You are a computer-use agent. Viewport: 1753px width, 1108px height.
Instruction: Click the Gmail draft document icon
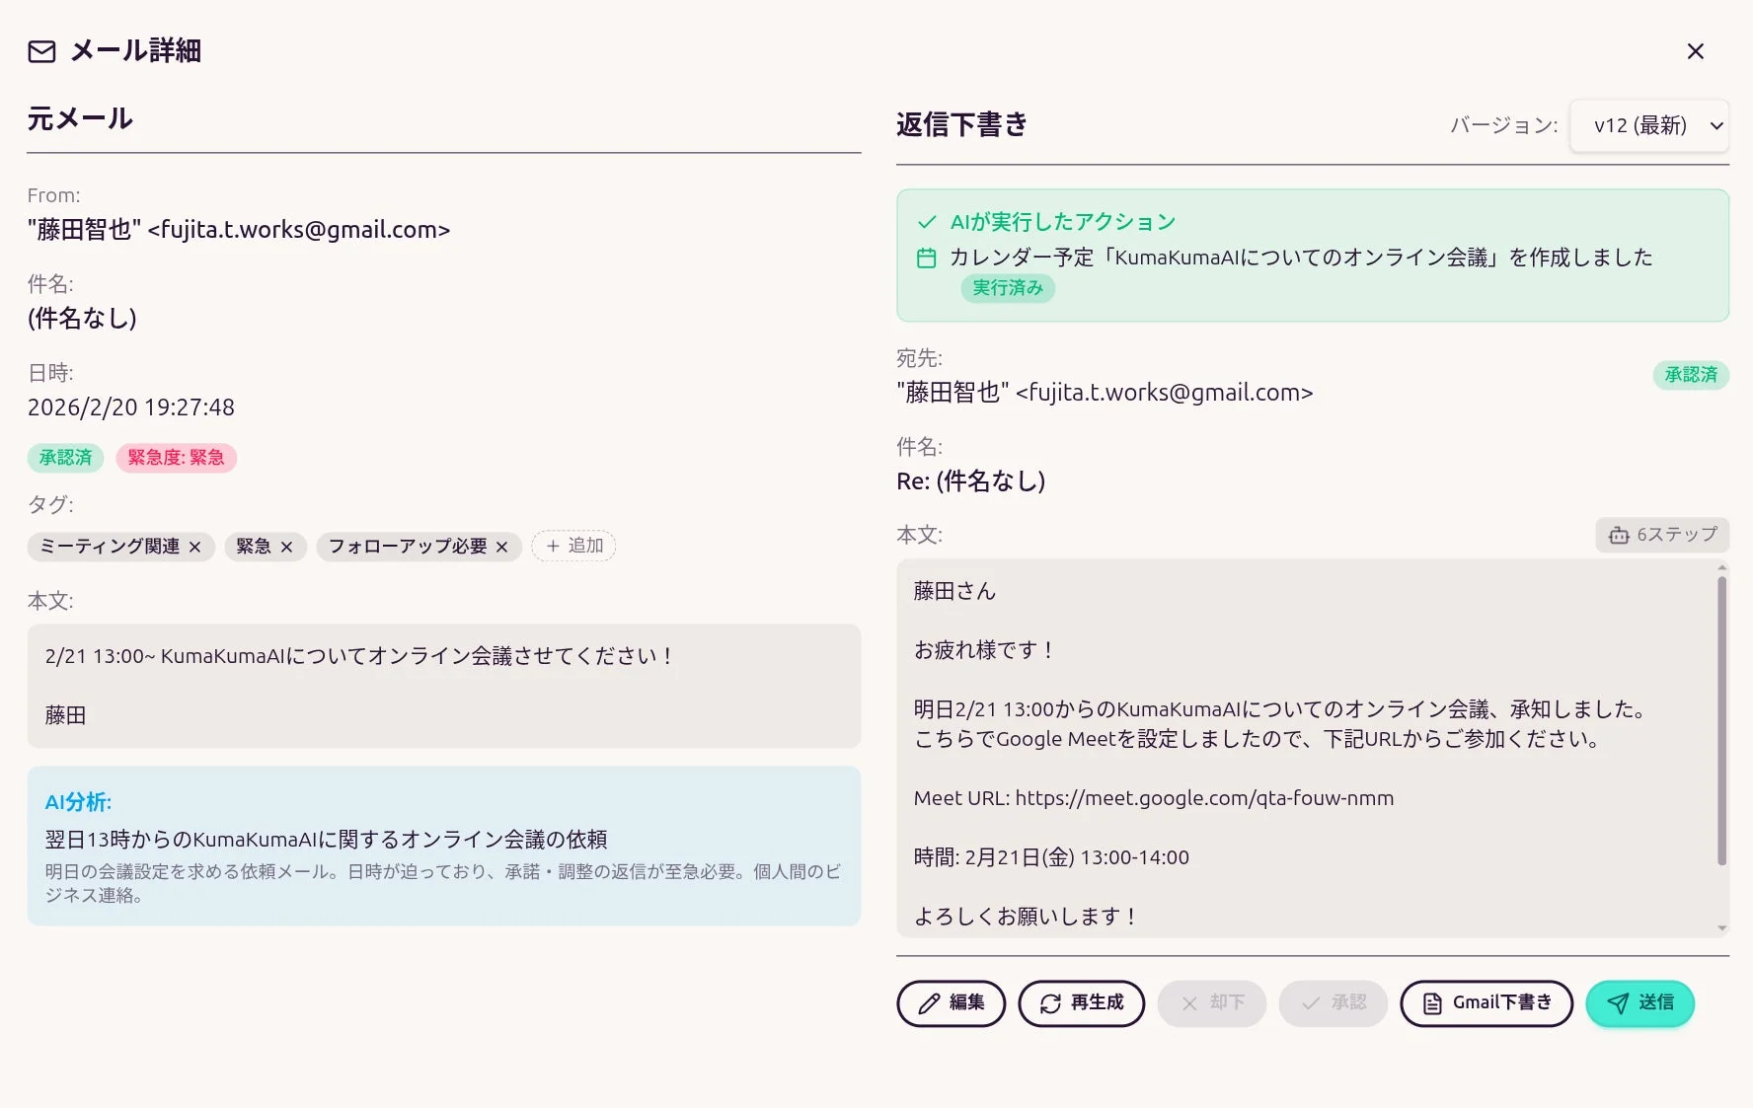[1431, 1002]
